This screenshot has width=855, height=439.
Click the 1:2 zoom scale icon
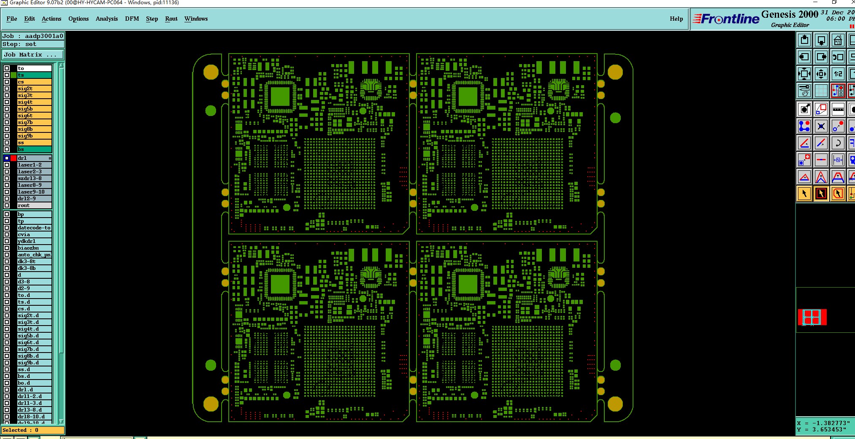838,73
